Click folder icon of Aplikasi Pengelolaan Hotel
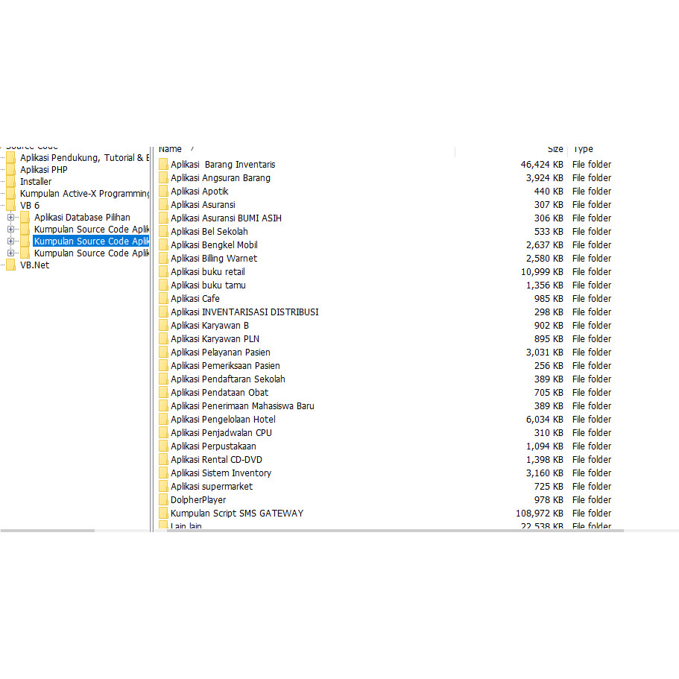 [x=163, y=419]
